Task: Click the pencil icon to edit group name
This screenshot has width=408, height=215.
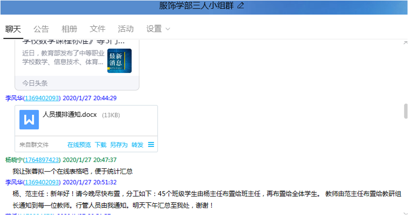Action: pos(241,6)
